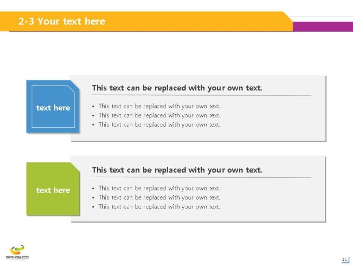Image resolution: width=353 pixels, height=265 pixels.
Task: Click the page number 11
Action: [344, 259]
